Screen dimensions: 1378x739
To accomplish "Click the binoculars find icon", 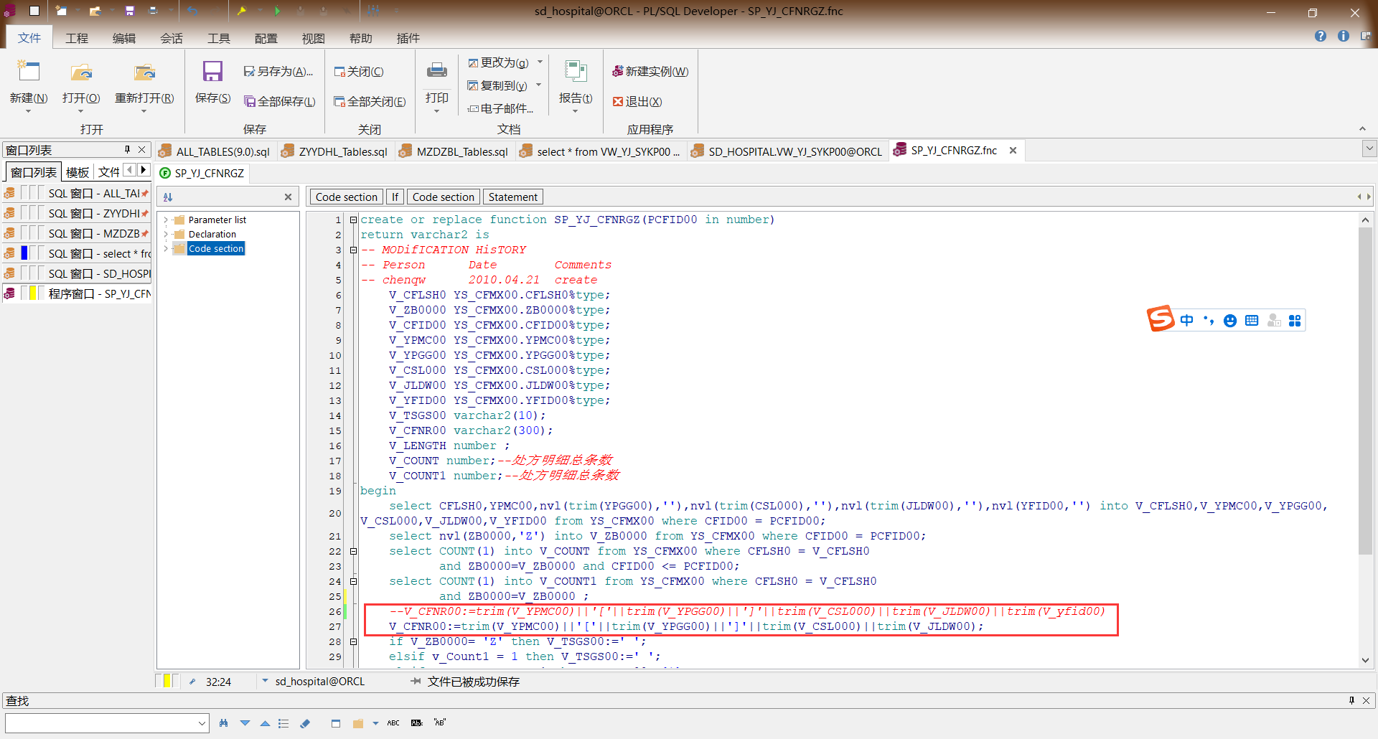I will [224, 723].
